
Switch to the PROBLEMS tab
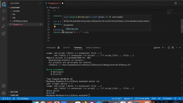[51, 48]
